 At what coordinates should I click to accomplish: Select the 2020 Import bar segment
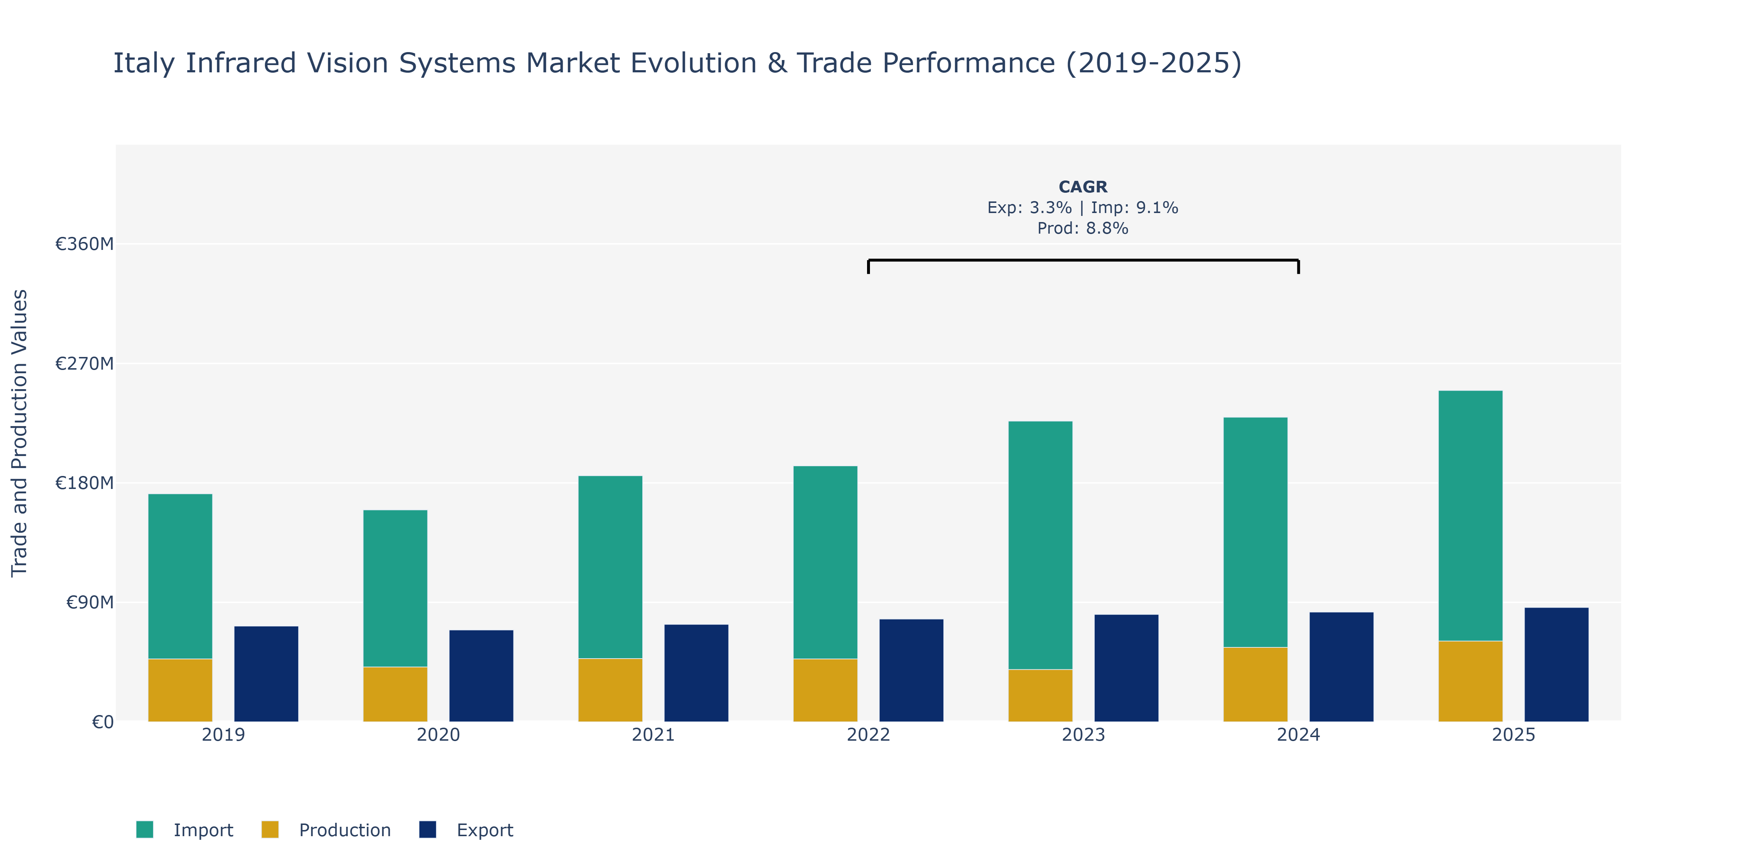click(x=395, y=588)
